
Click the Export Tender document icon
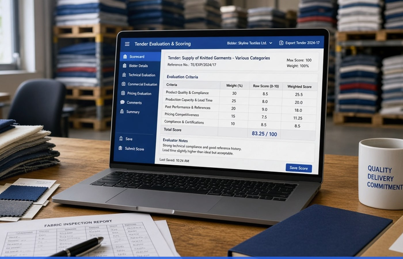coord(281,43)
